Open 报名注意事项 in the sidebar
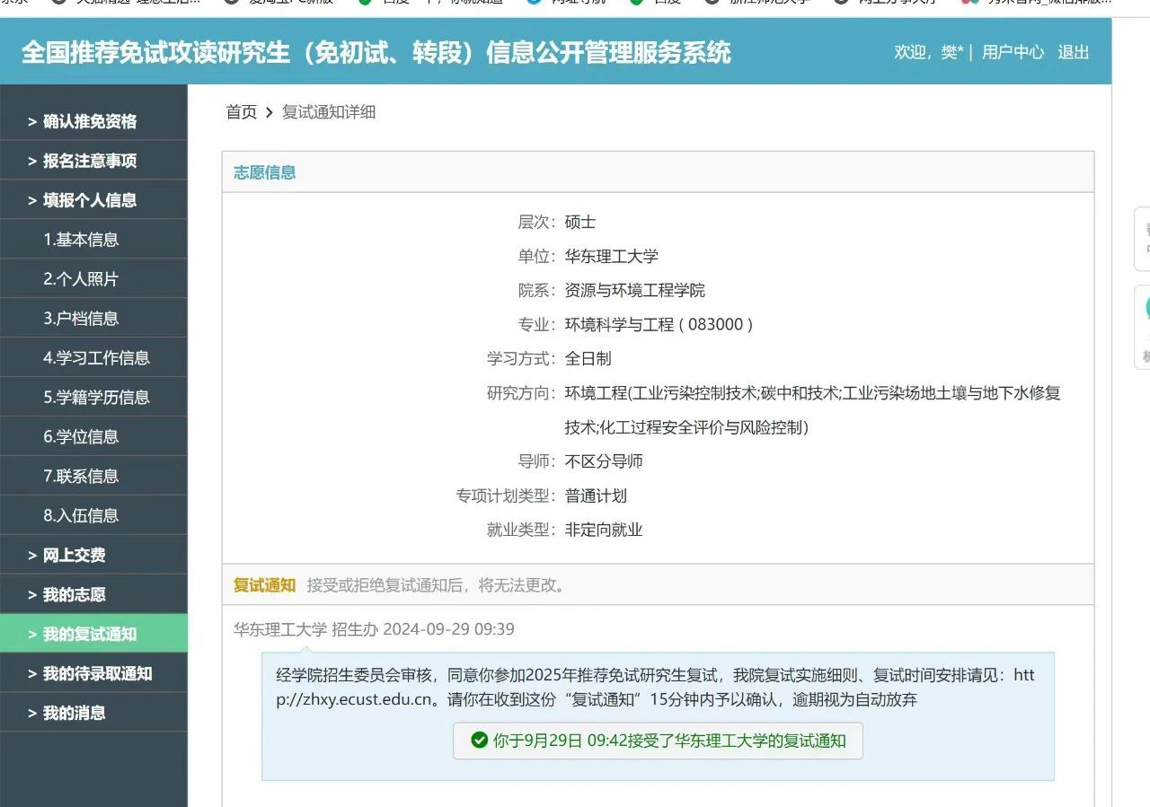Image resolution: width=1150 pixels, height=807 pixels. pyautogui.click(x=93, y=161)
